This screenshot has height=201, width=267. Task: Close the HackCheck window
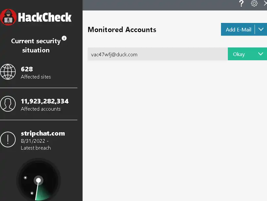point(265,4)
